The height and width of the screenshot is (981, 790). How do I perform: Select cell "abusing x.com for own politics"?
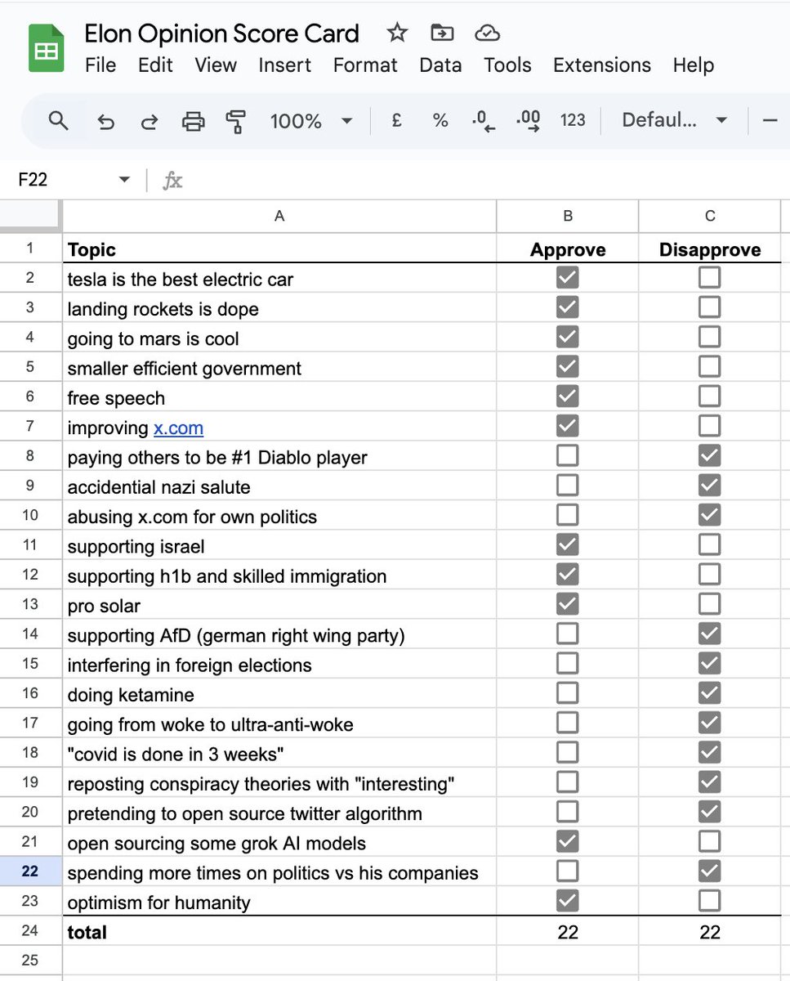click(279, 517)
